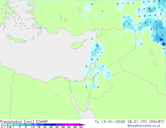Pick the 20–25 mm dark blue swatch
The width and height of the screenshot is (166, 128).
coord(47,125)
